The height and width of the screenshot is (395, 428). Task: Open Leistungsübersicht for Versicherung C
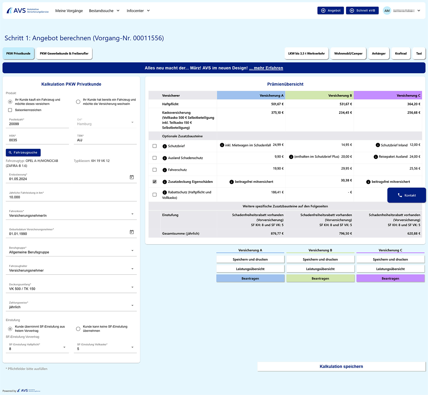pos(391,269)
